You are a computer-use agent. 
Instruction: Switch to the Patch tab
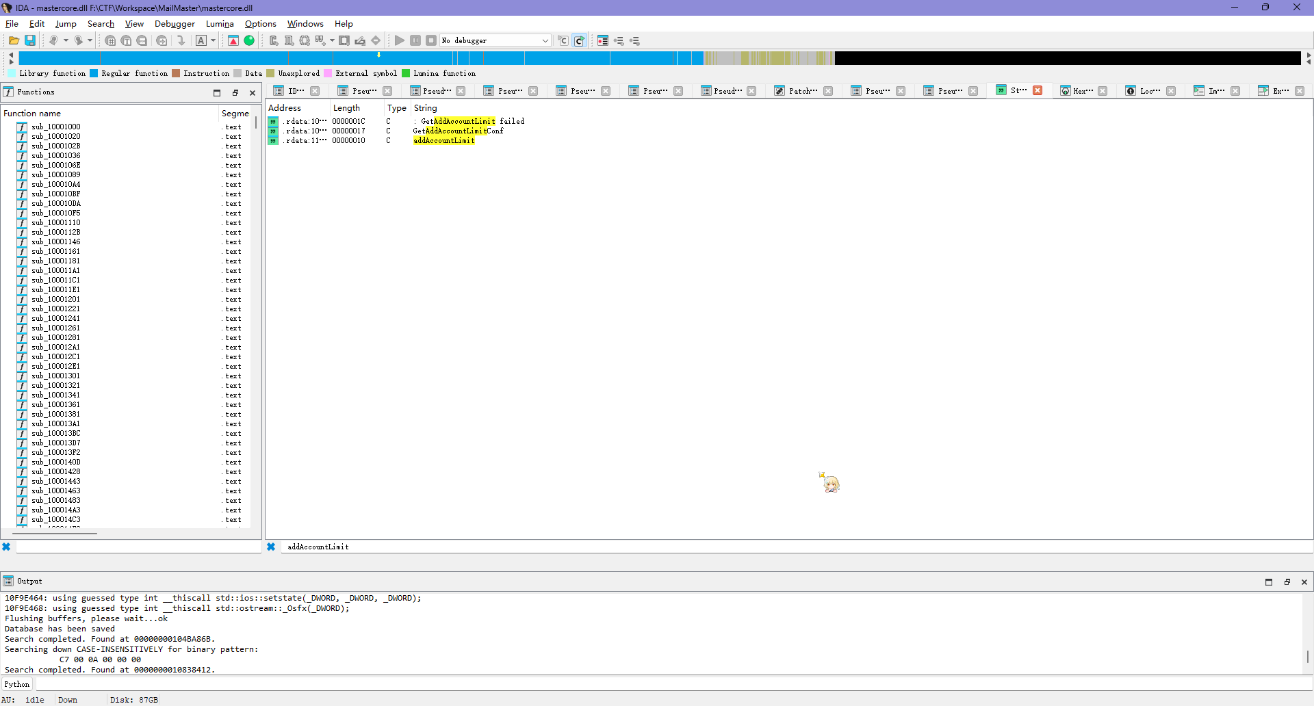coord(802,91)
